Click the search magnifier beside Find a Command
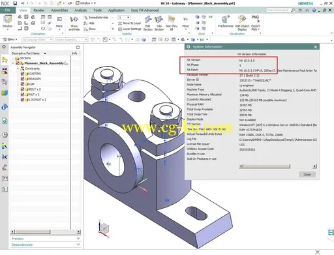Image resolution: width=334 pixels, height=255 pixels. point(293,10)
